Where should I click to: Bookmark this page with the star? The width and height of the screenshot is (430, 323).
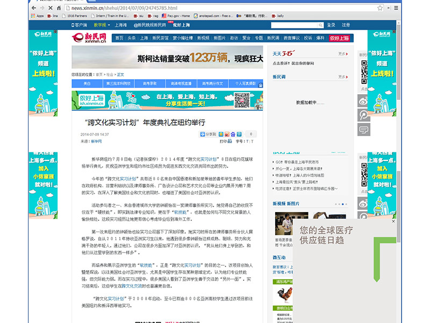(x=380, y=8)
